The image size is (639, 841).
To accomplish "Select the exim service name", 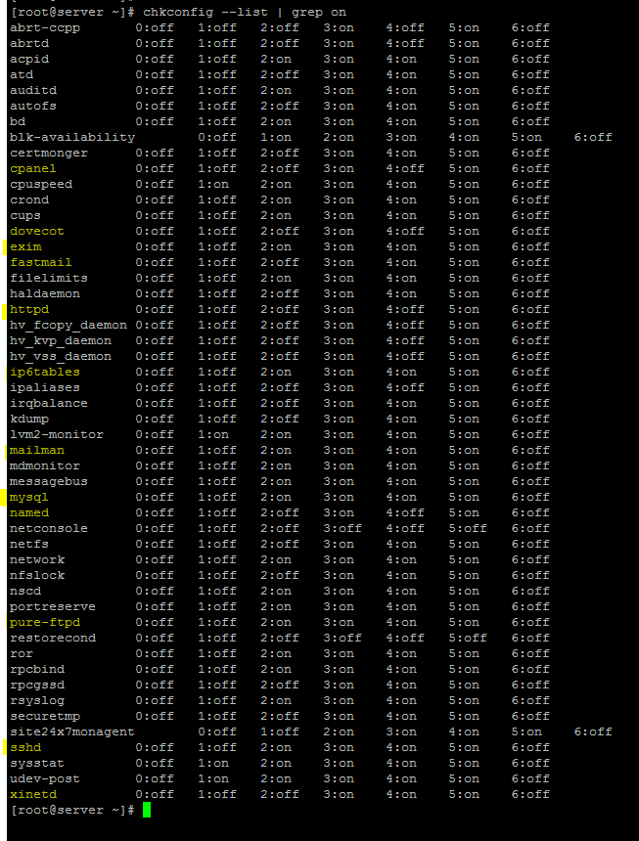I will 25,246.
